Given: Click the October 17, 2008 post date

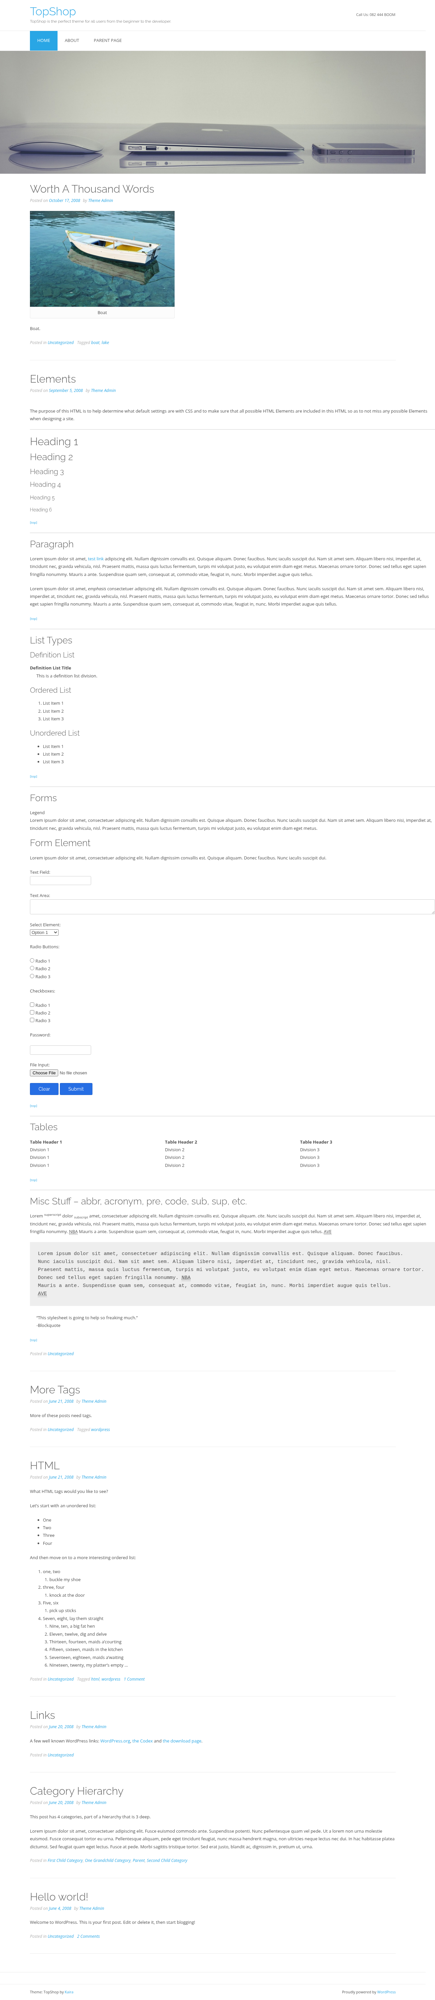Looking at the screenshot, I should pyautogui.click(x=65, y=200).
